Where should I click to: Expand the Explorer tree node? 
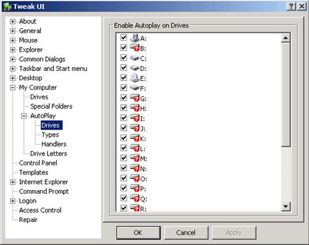(x=12, y=50)
